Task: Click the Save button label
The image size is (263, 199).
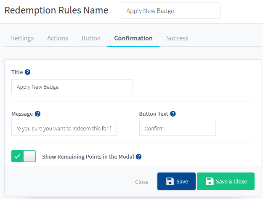Action: [182, 182]
